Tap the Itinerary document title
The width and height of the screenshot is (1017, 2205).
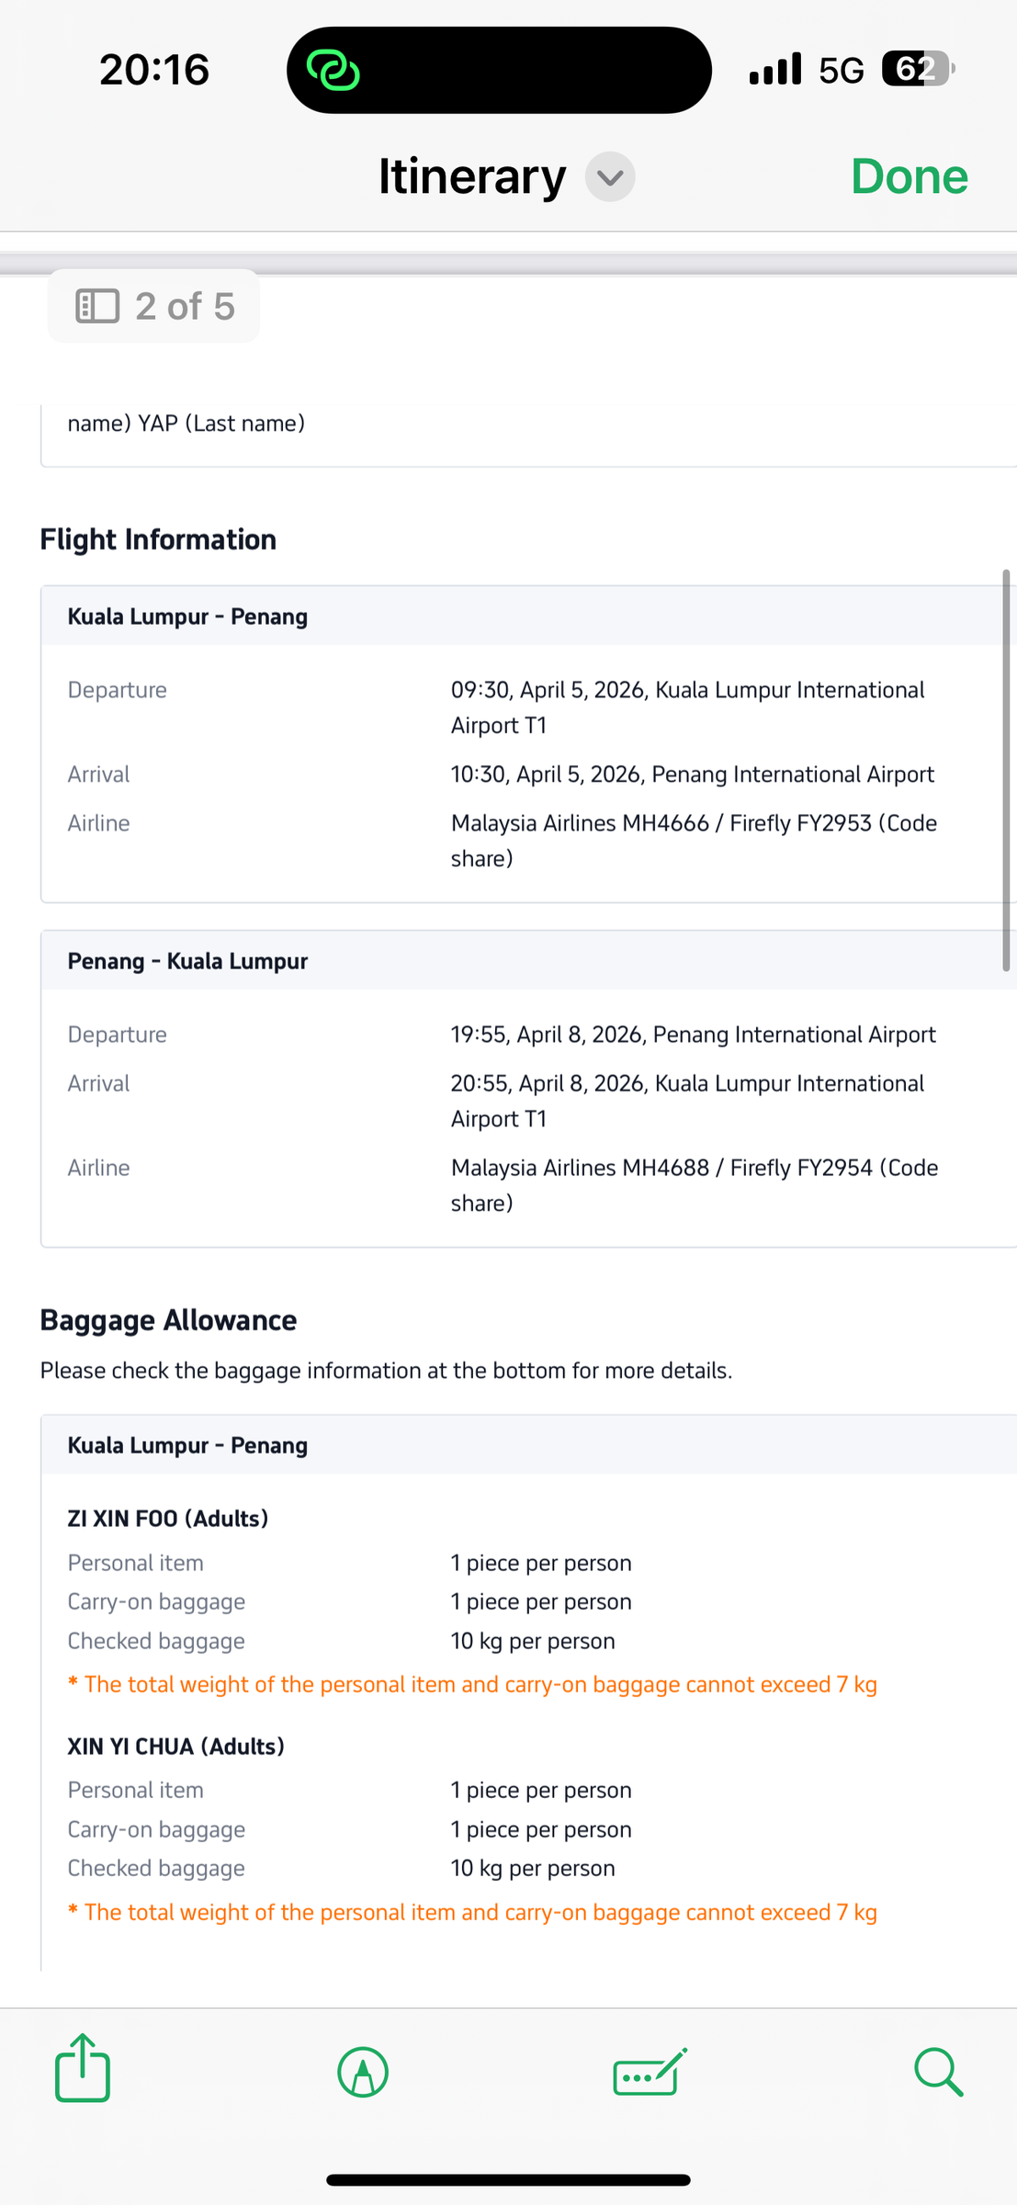coord(472,176)
